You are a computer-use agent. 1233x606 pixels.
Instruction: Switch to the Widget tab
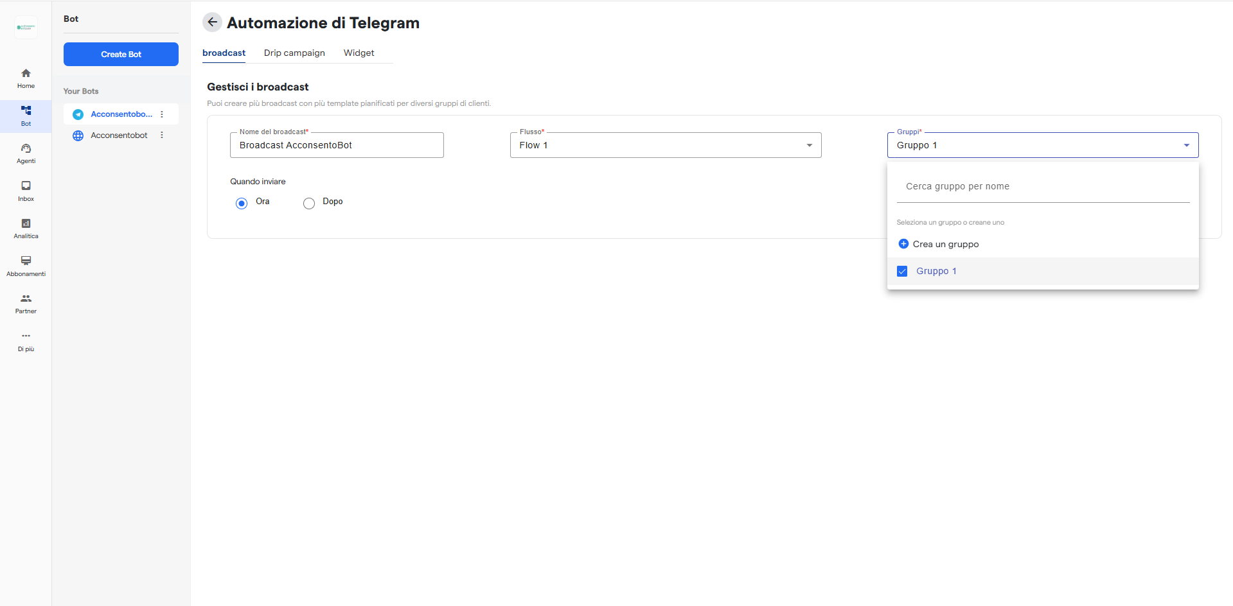(x=359, y=53)
